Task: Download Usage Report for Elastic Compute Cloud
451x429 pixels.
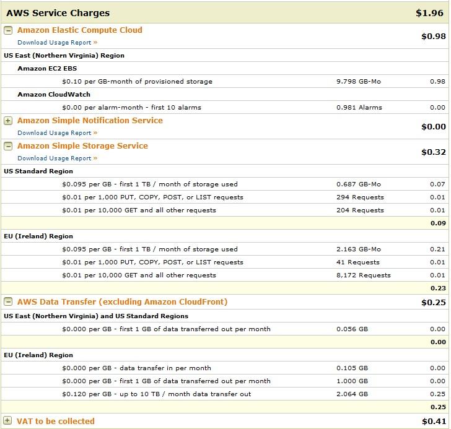Action: click(x=57, y=43)
